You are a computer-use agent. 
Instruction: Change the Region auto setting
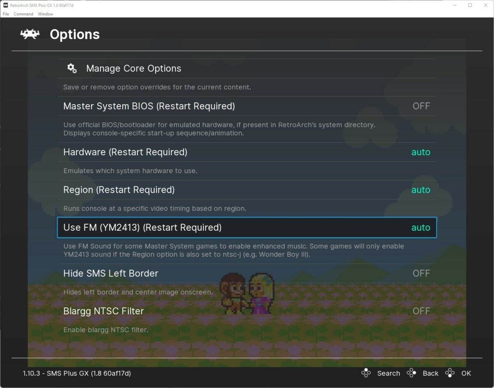click(x=420, y=190)
